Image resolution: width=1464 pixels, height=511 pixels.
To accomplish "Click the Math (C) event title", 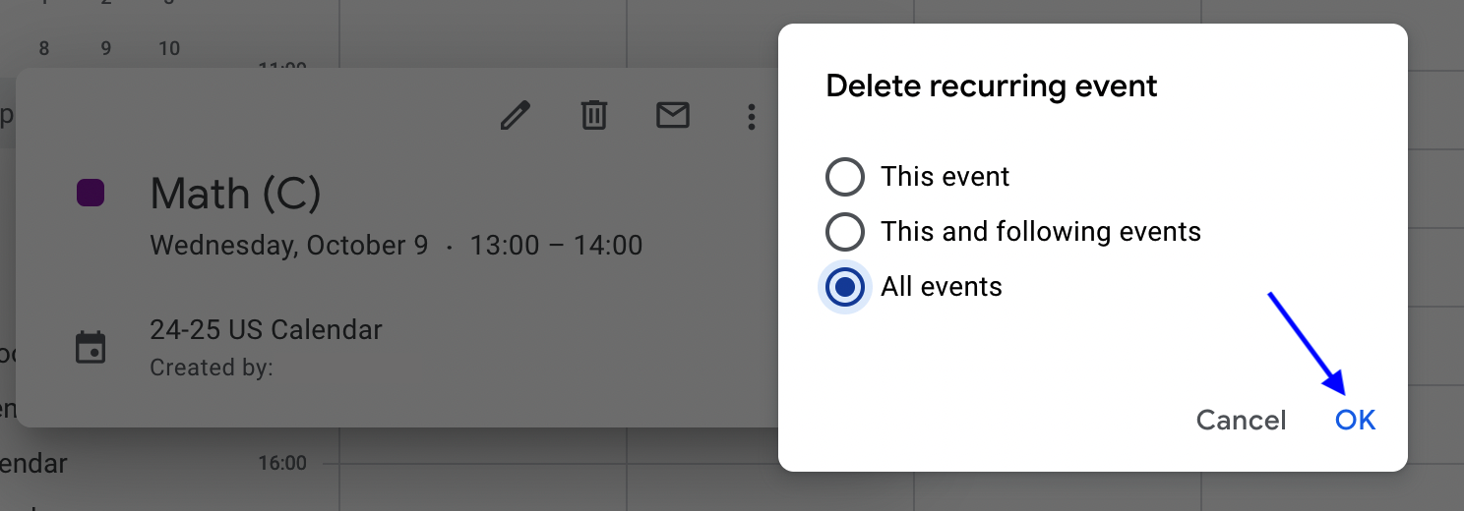I will click(236, 195).
